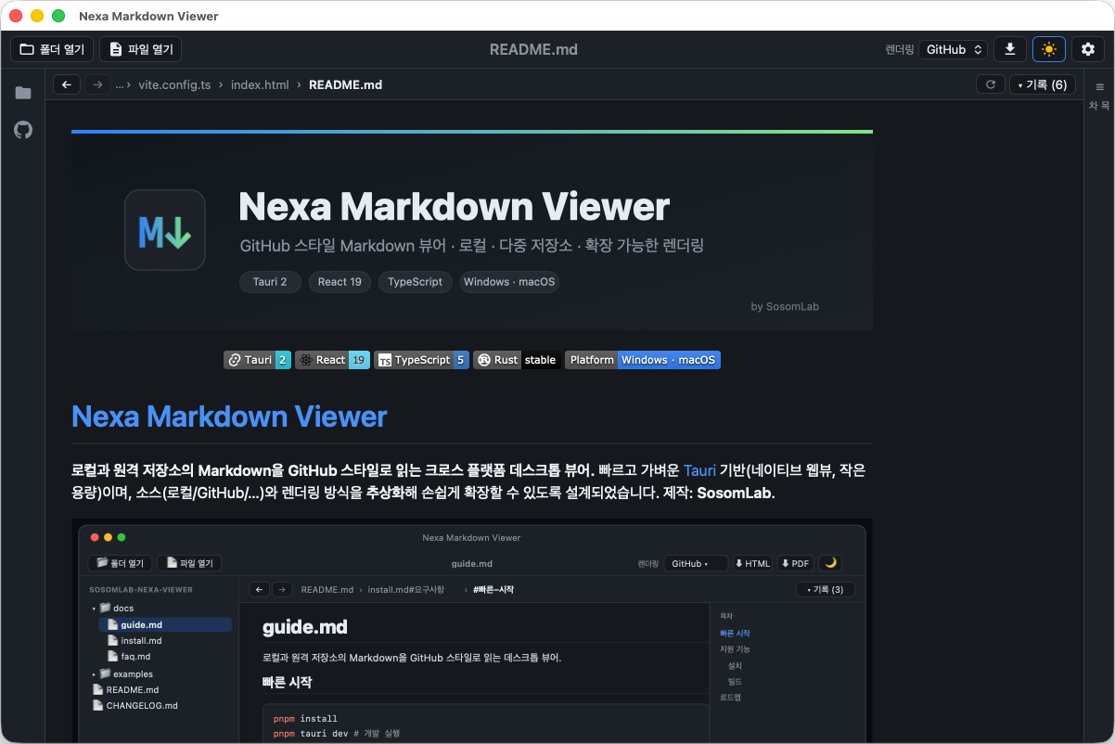
Task: Go forward with the right arrow
Action: pos(96,84)
